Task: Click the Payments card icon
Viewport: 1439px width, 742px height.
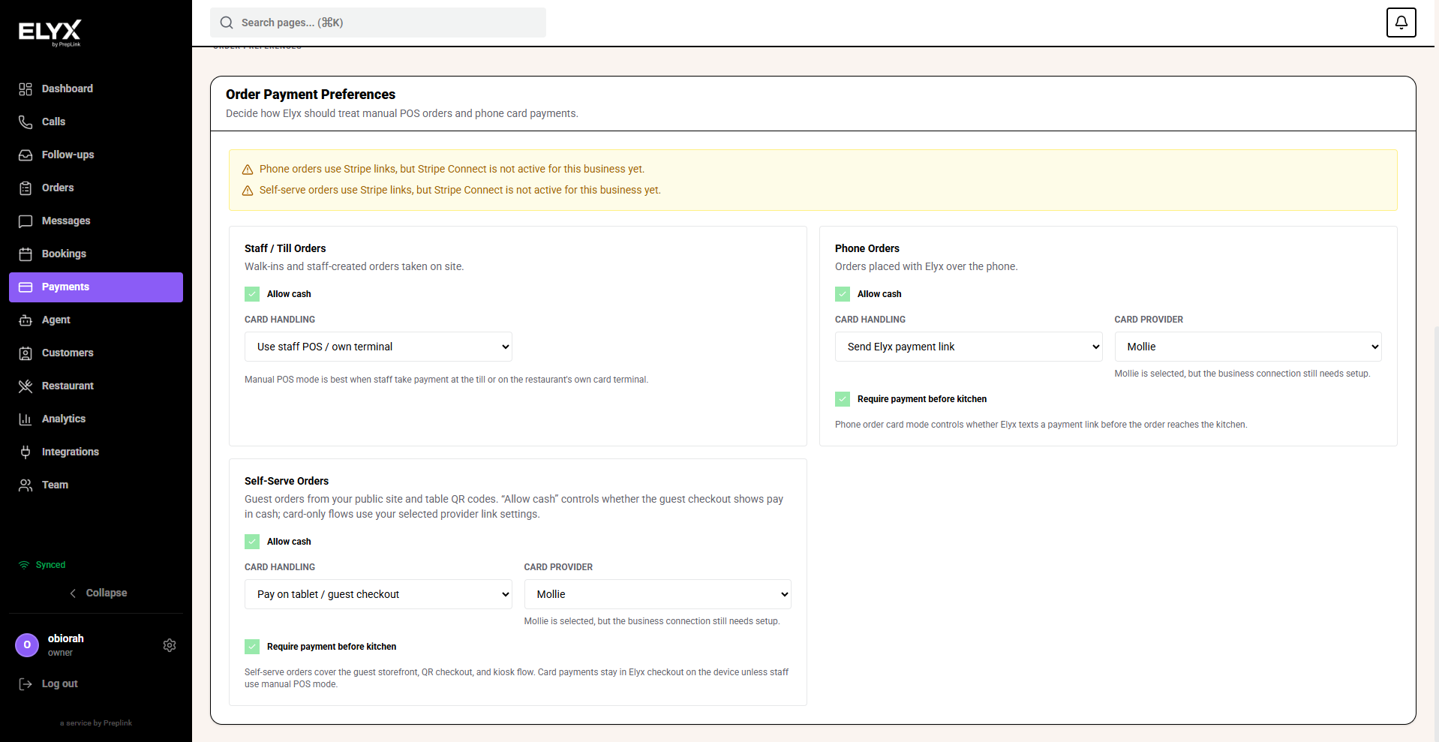Action: [26, 287]
